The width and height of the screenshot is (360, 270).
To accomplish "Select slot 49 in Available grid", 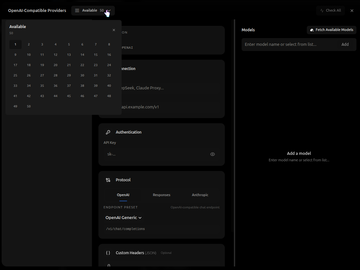I will (15, 106).
